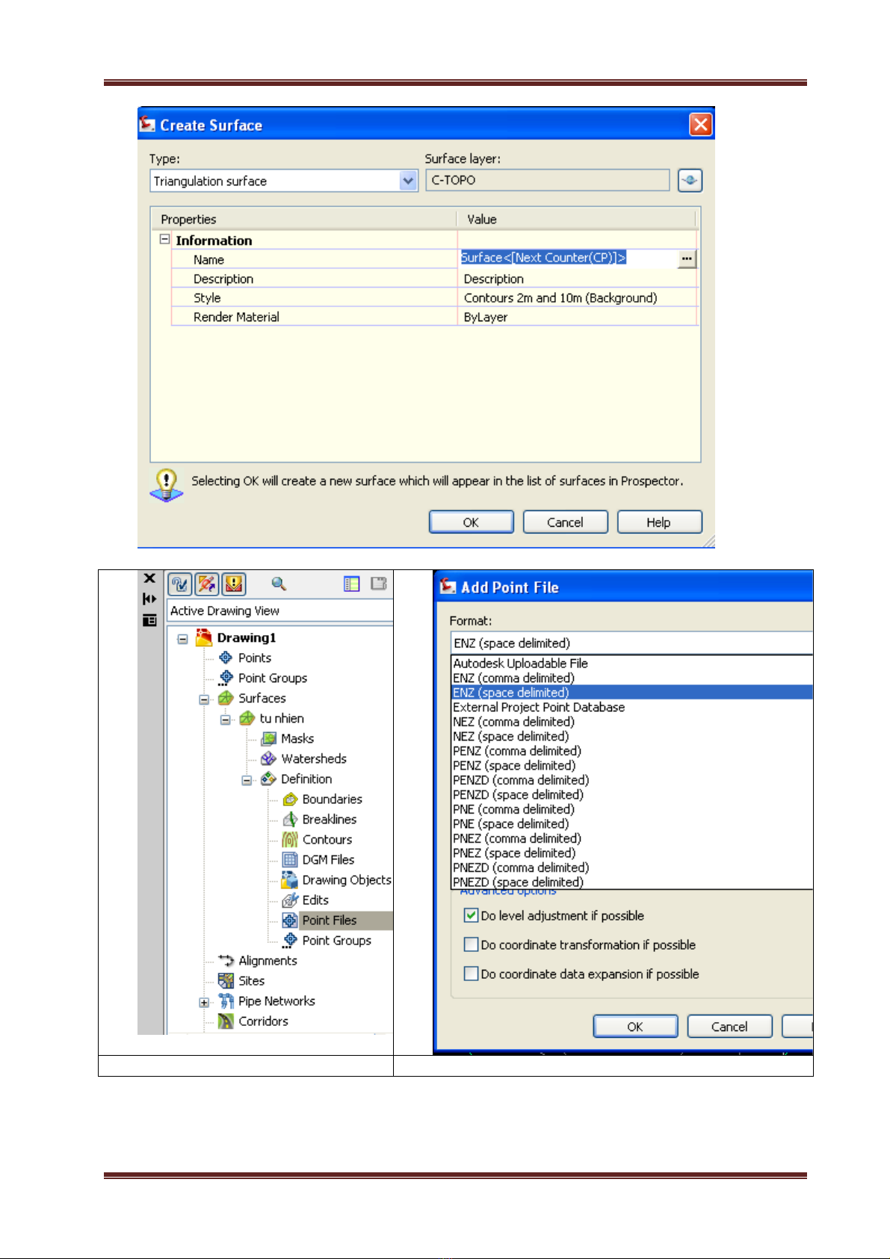Click the magnifier search icon in Prospector
Image resolution: width=890 pixels, height=1259 pixels.
tap(279, 584)
